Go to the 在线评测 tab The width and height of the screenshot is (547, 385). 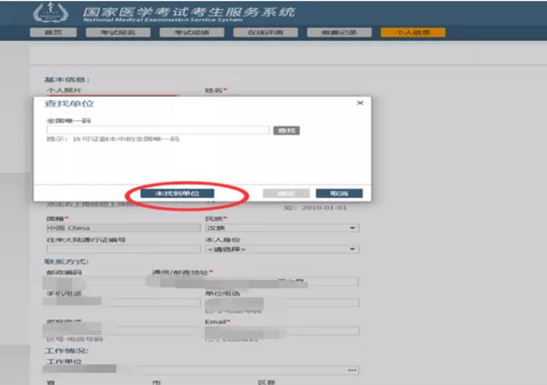pos(259,32)
